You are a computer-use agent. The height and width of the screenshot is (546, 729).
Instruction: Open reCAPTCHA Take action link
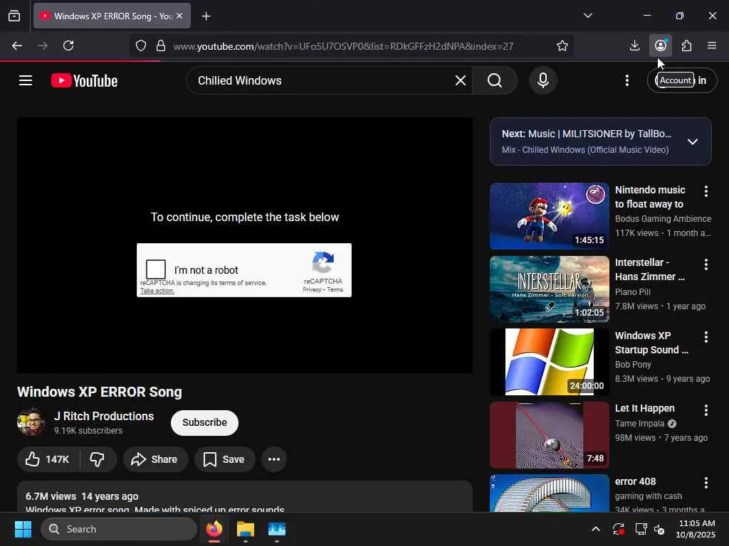coord(157,291)
